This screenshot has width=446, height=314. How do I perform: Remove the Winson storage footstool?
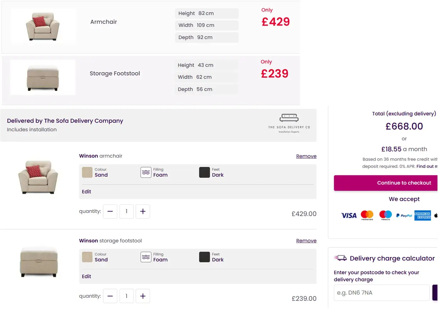(x=306, y=241)
